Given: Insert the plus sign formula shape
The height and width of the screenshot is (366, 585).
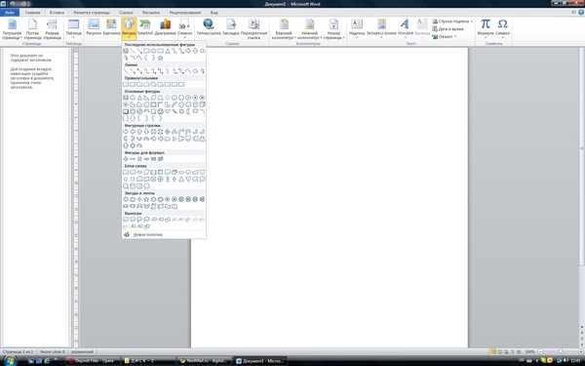Looking at the screenshot, I should [x=126, y=159].
